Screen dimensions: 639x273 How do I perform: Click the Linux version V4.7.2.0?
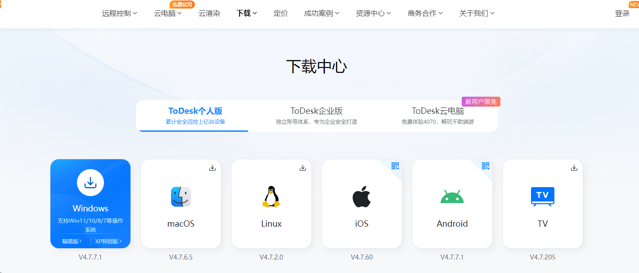(271, 257)
